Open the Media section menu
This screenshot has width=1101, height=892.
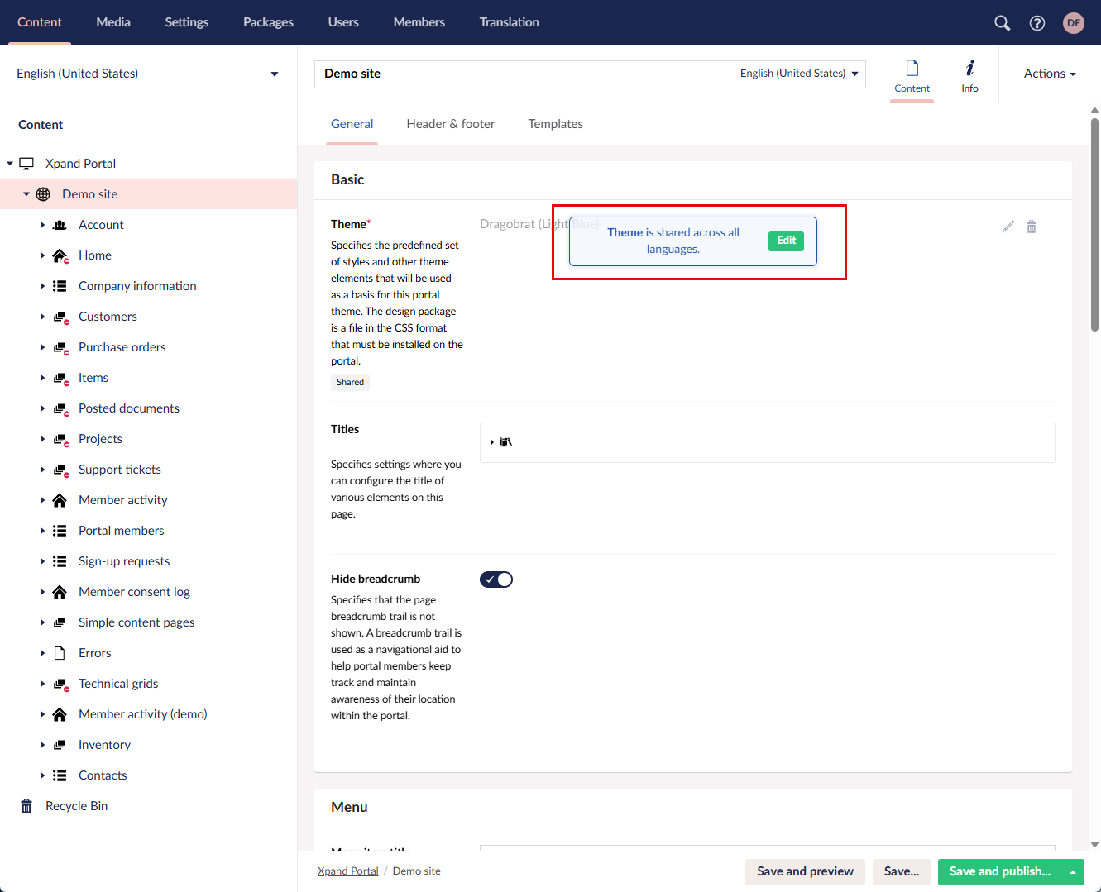113,22
